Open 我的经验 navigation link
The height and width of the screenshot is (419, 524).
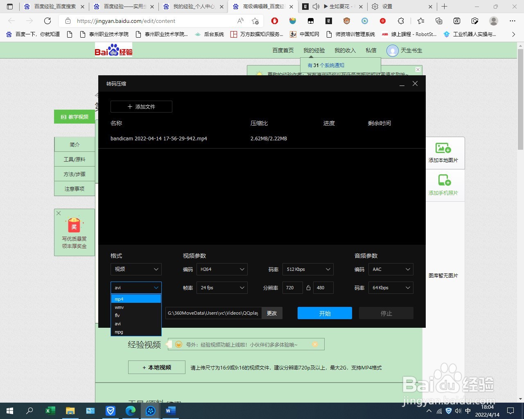tap(314, 50)
